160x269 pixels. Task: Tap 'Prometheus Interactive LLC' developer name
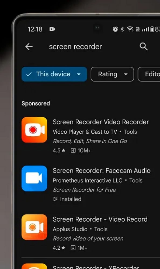point(88,180)
